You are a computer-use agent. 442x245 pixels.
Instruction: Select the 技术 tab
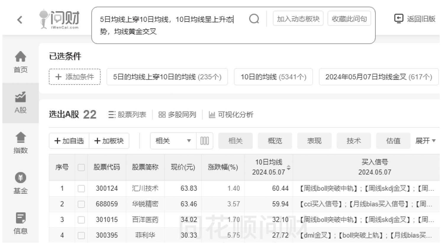click(354, 141)
